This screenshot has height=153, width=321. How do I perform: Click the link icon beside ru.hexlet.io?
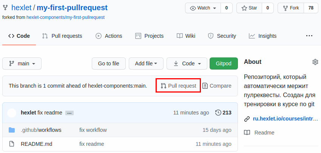click(247, 119)
